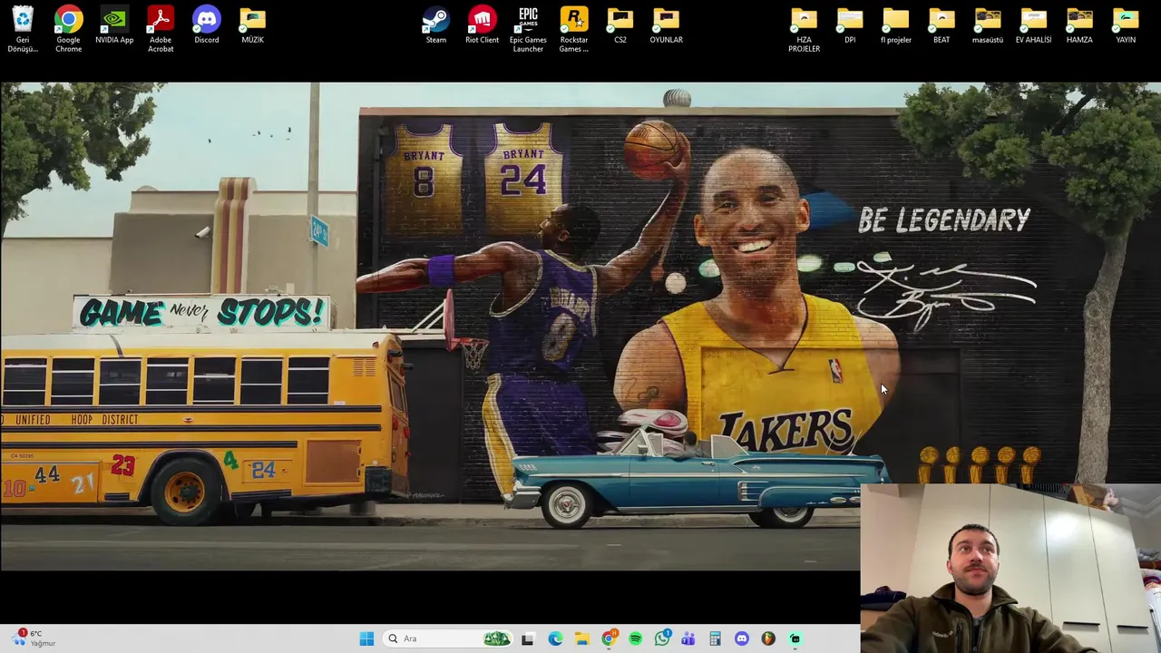
Task: Open the weather widget showing 6°C Yağmur
Action: pyautogui.click(x=34, y=638)
